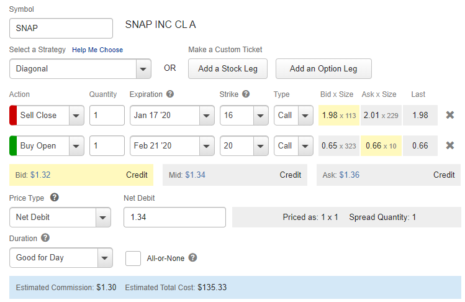The width and height of the screenshot is (465, 302).
Task: Open the Duration help question mark icon
Action: 45,237
